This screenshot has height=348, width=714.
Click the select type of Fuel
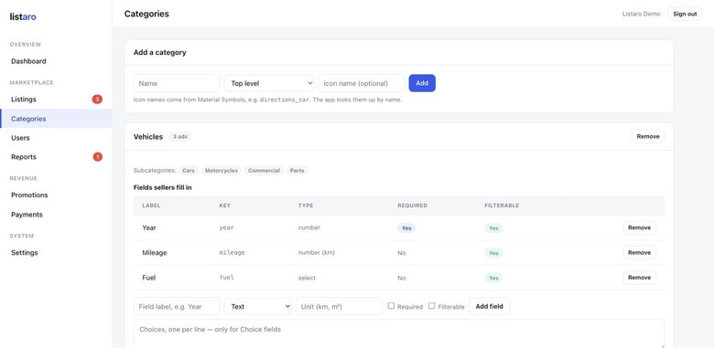pyautogui.click(x=307, y=278)
